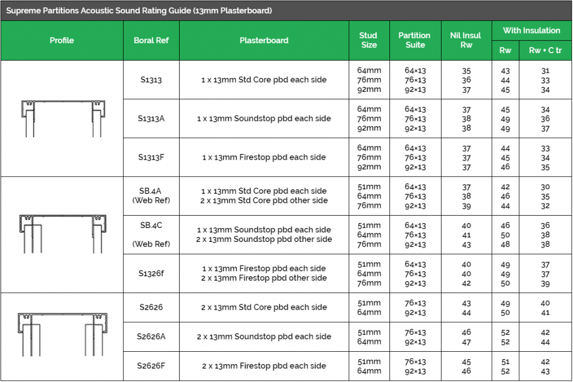Click the table title 'Supreme Partitions Acoustic Sound Rating Guide'
573x382 pixels.
tap(139, 11)
